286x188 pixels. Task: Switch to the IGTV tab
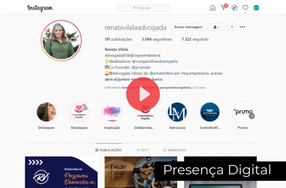pyautogui.click(x=143, y=150)
